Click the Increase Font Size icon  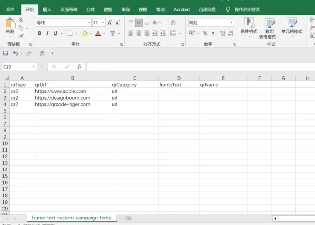[x=110, y=22]
